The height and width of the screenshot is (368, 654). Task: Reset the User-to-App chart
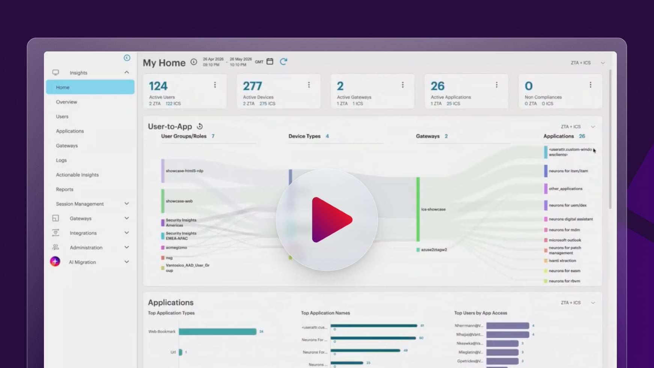[x=200, y=127]
